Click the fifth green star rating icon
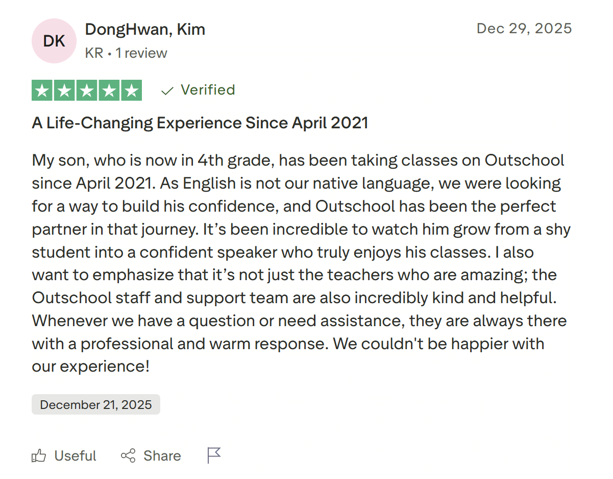 [x=131, y=90]
